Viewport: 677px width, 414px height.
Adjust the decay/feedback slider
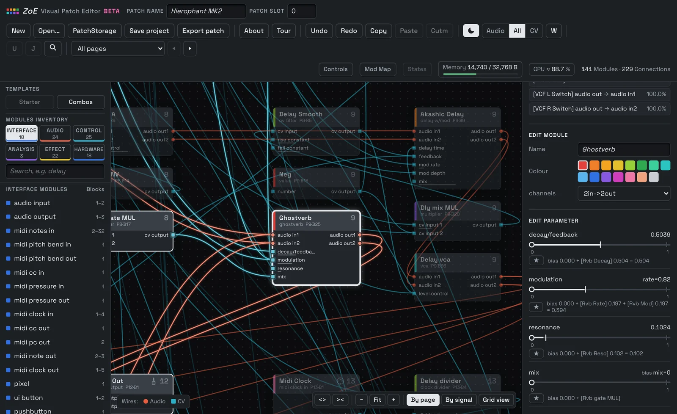(x=600, y=245)
